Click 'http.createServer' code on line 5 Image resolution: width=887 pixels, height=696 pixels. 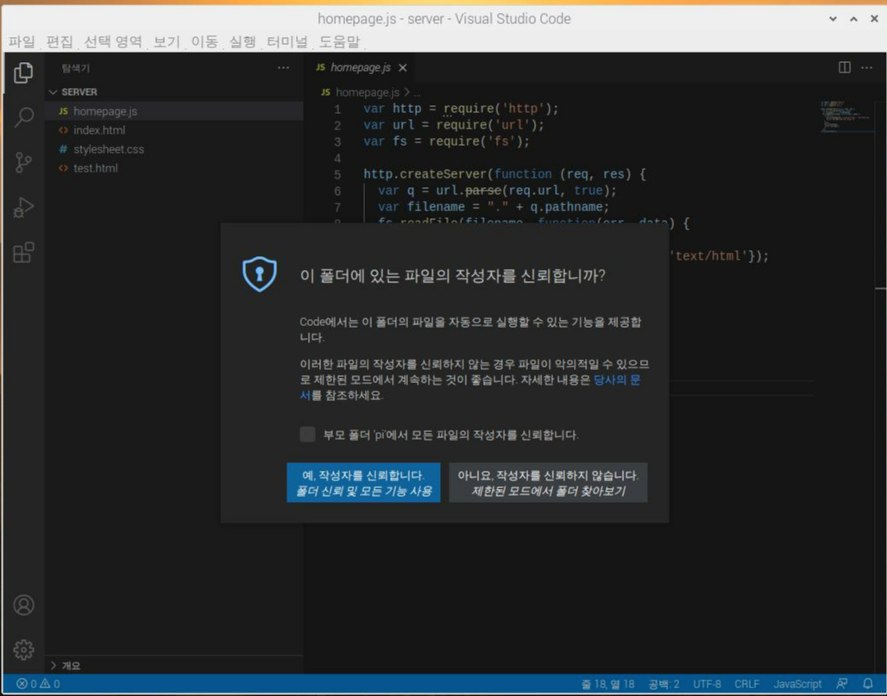click(425, 174)
